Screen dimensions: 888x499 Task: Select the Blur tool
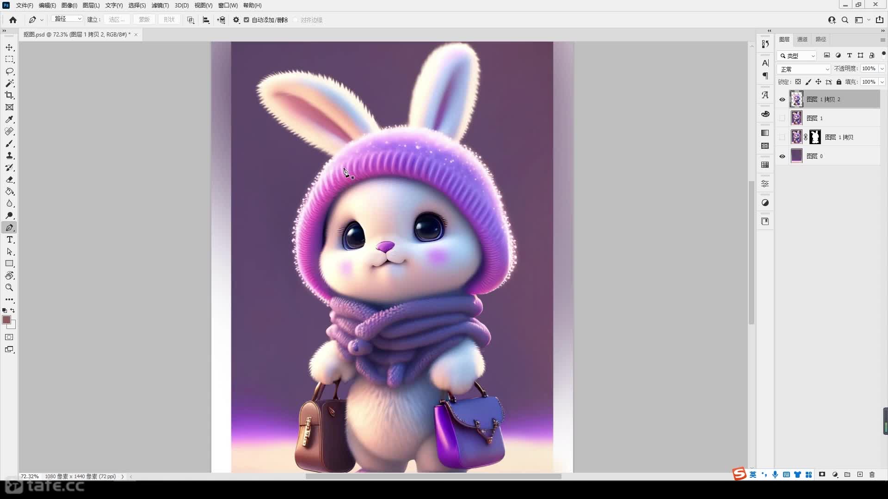coord(9,204)
